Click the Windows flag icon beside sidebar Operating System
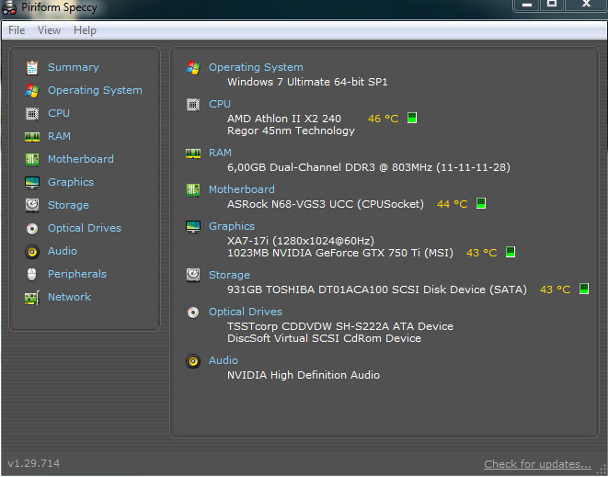608x477 pixels. pyautogui.click(x=32, y=91)
